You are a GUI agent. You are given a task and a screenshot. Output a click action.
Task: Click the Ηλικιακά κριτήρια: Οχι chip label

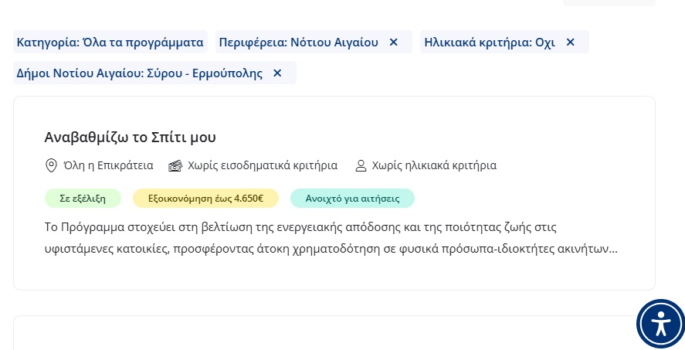(x=490, y=42)
